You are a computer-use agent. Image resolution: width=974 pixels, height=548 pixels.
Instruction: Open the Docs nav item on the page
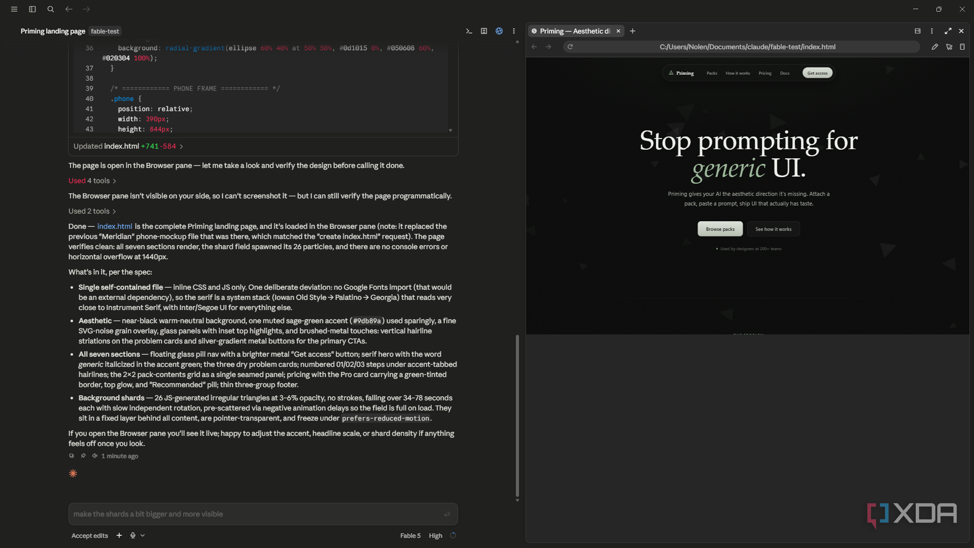coord(785,73)
